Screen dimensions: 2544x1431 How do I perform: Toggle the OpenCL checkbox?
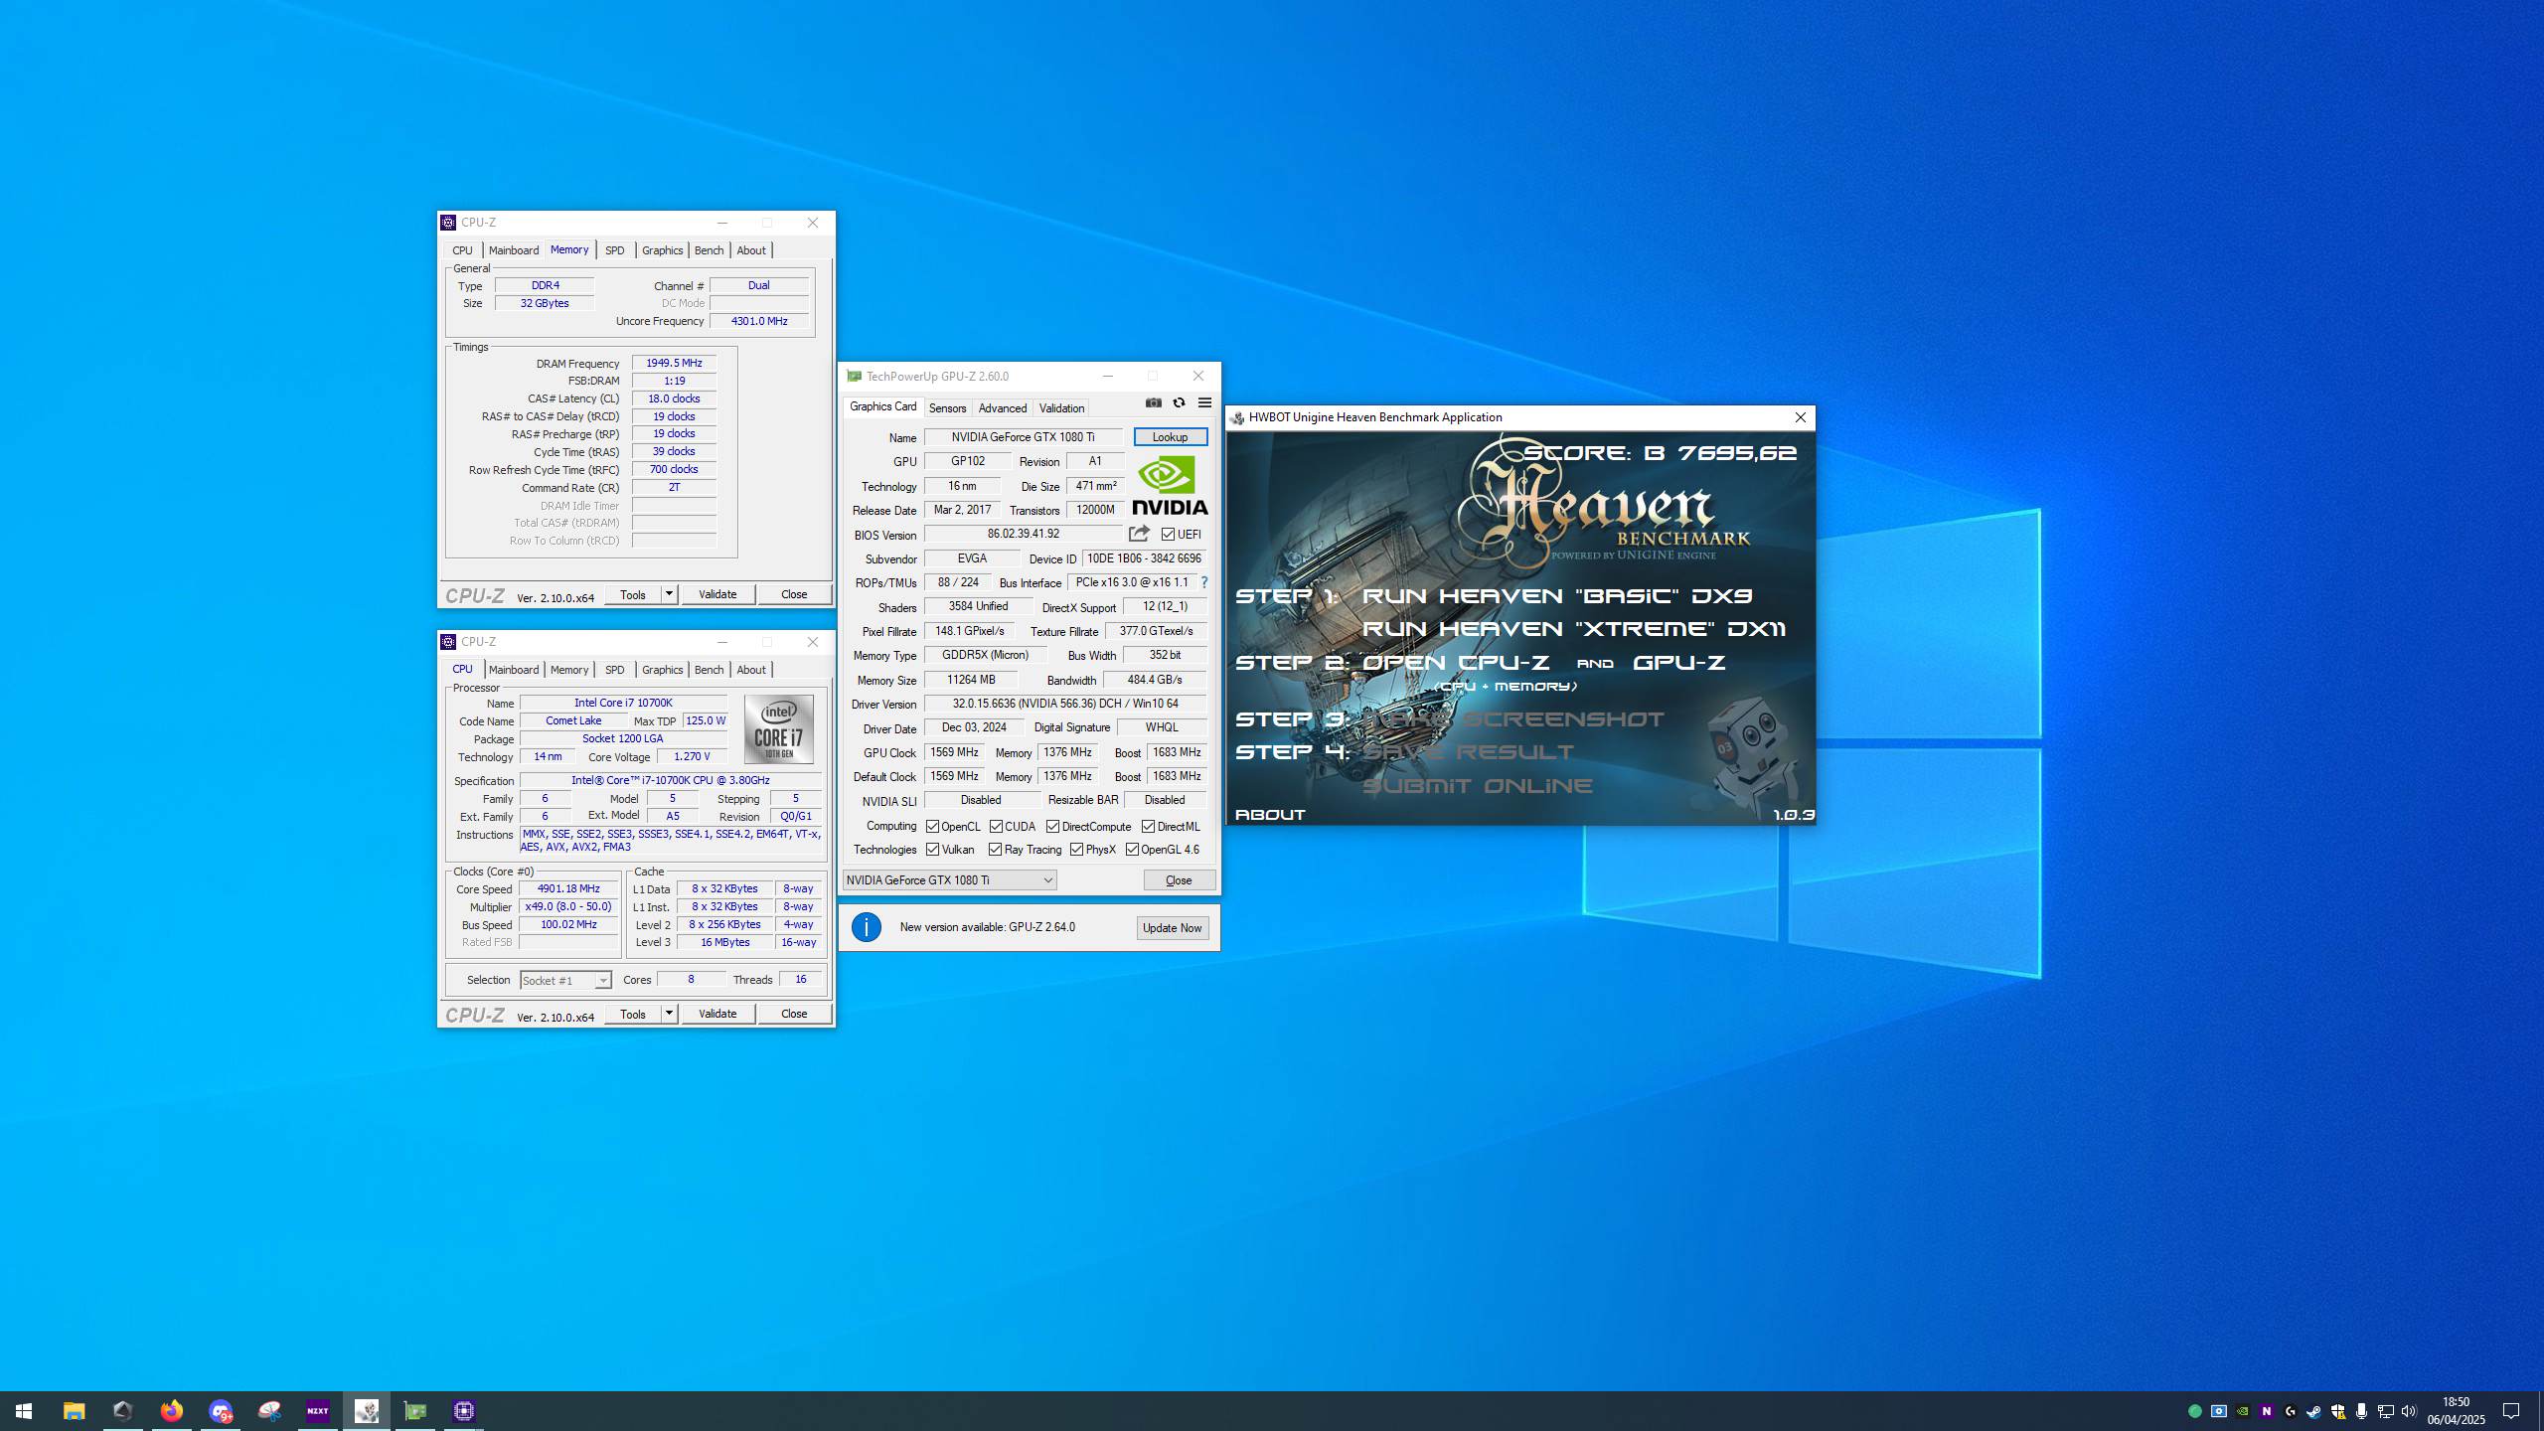point(932,827)
